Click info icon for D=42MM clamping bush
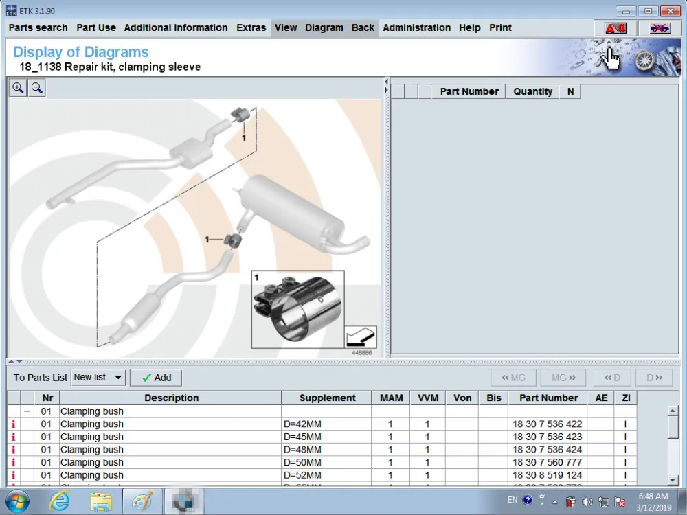 (x=13, y=424)
